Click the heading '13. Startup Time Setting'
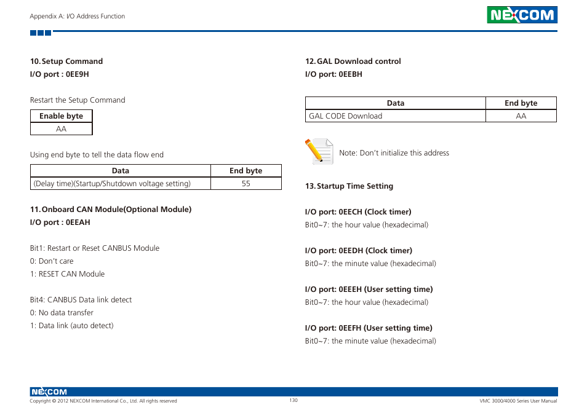The width and height of the screenshot is (587, 413). coord(349,186)
